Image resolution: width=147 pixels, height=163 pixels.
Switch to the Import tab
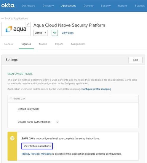click(59, 44)
